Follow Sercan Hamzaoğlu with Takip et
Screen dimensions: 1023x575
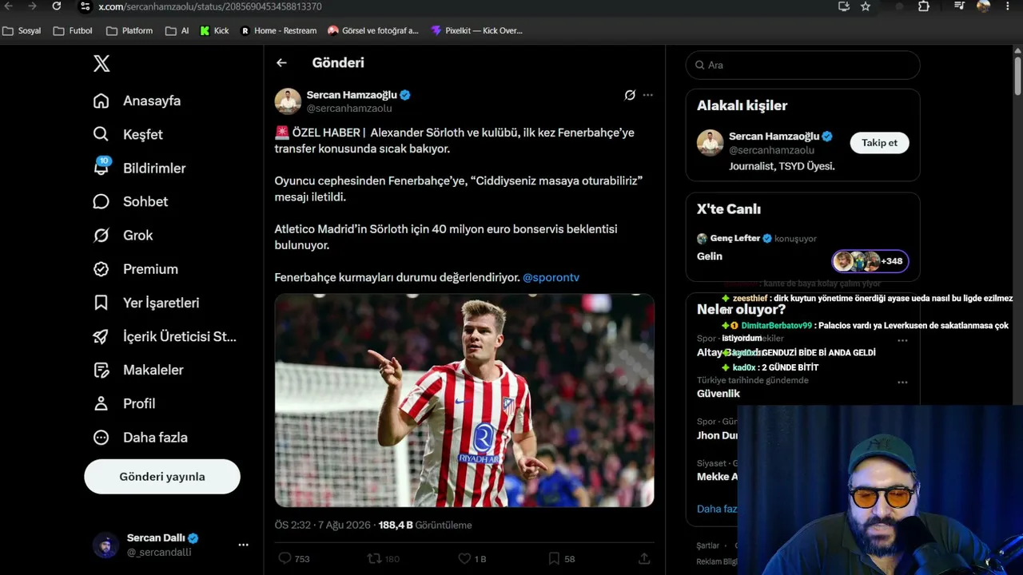(x=879, y=143)
